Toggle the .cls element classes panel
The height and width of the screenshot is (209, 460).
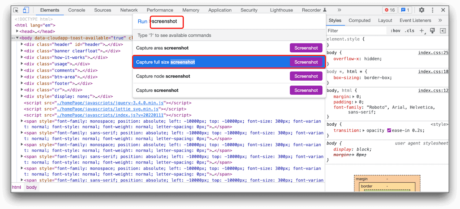point(409,31)
